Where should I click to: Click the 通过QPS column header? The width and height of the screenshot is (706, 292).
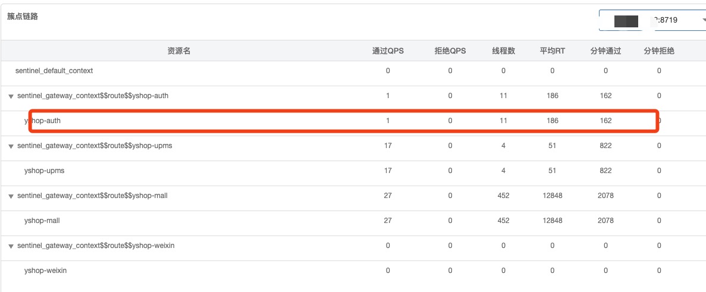click(x=388, y=51)
